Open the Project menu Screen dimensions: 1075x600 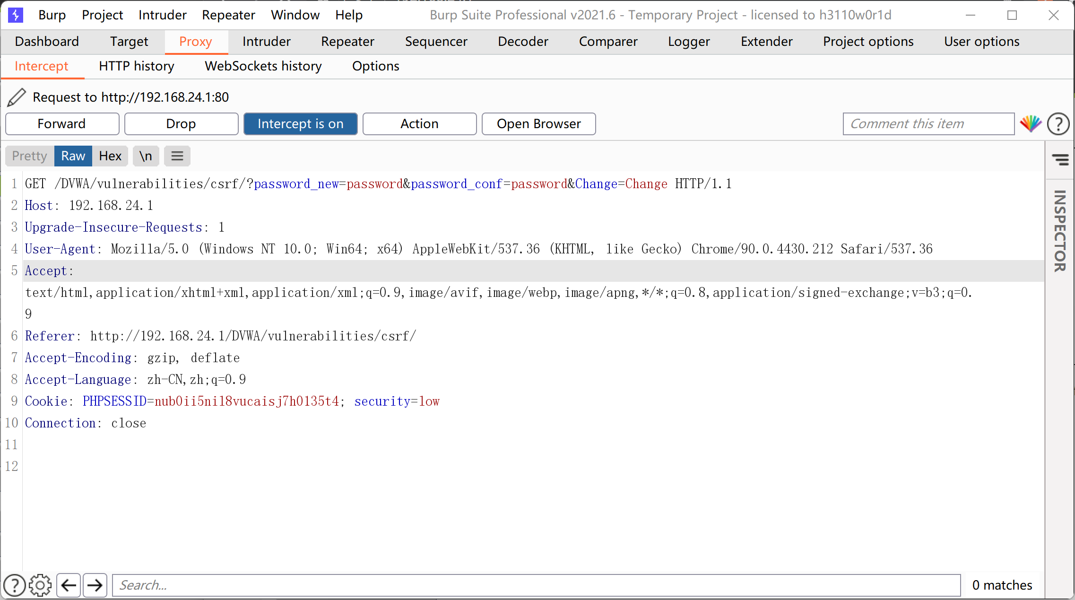[102, 15]
